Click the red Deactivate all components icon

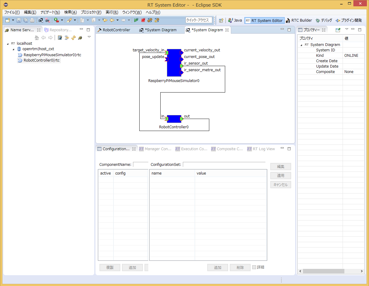click(143, 20)
